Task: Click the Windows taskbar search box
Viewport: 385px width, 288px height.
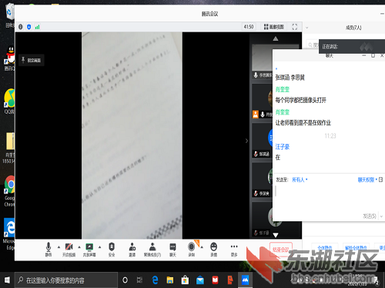Action: tap(66, 280)
